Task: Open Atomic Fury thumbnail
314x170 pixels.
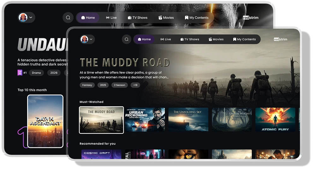Action: coord(275,120)
